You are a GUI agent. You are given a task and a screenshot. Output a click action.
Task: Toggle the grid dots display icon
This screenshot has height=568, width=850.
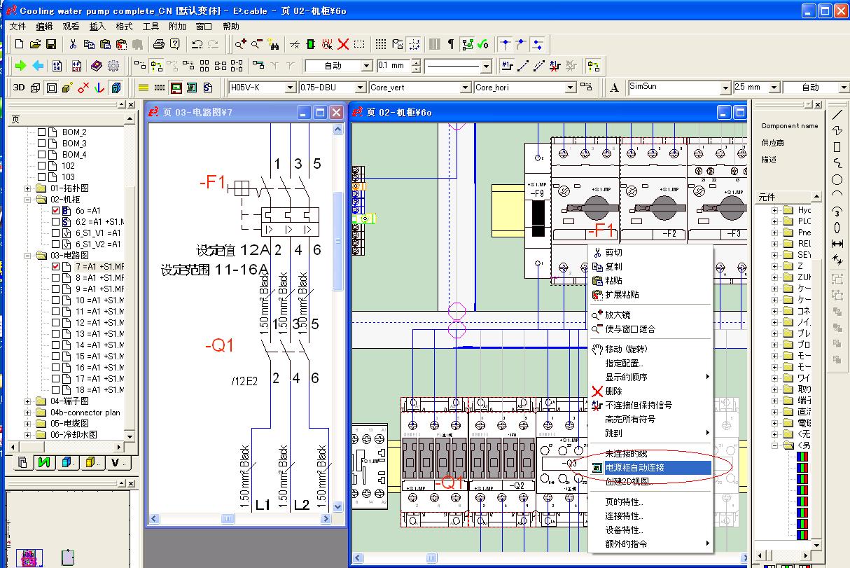pyautogui.click(x=381, y=44)
